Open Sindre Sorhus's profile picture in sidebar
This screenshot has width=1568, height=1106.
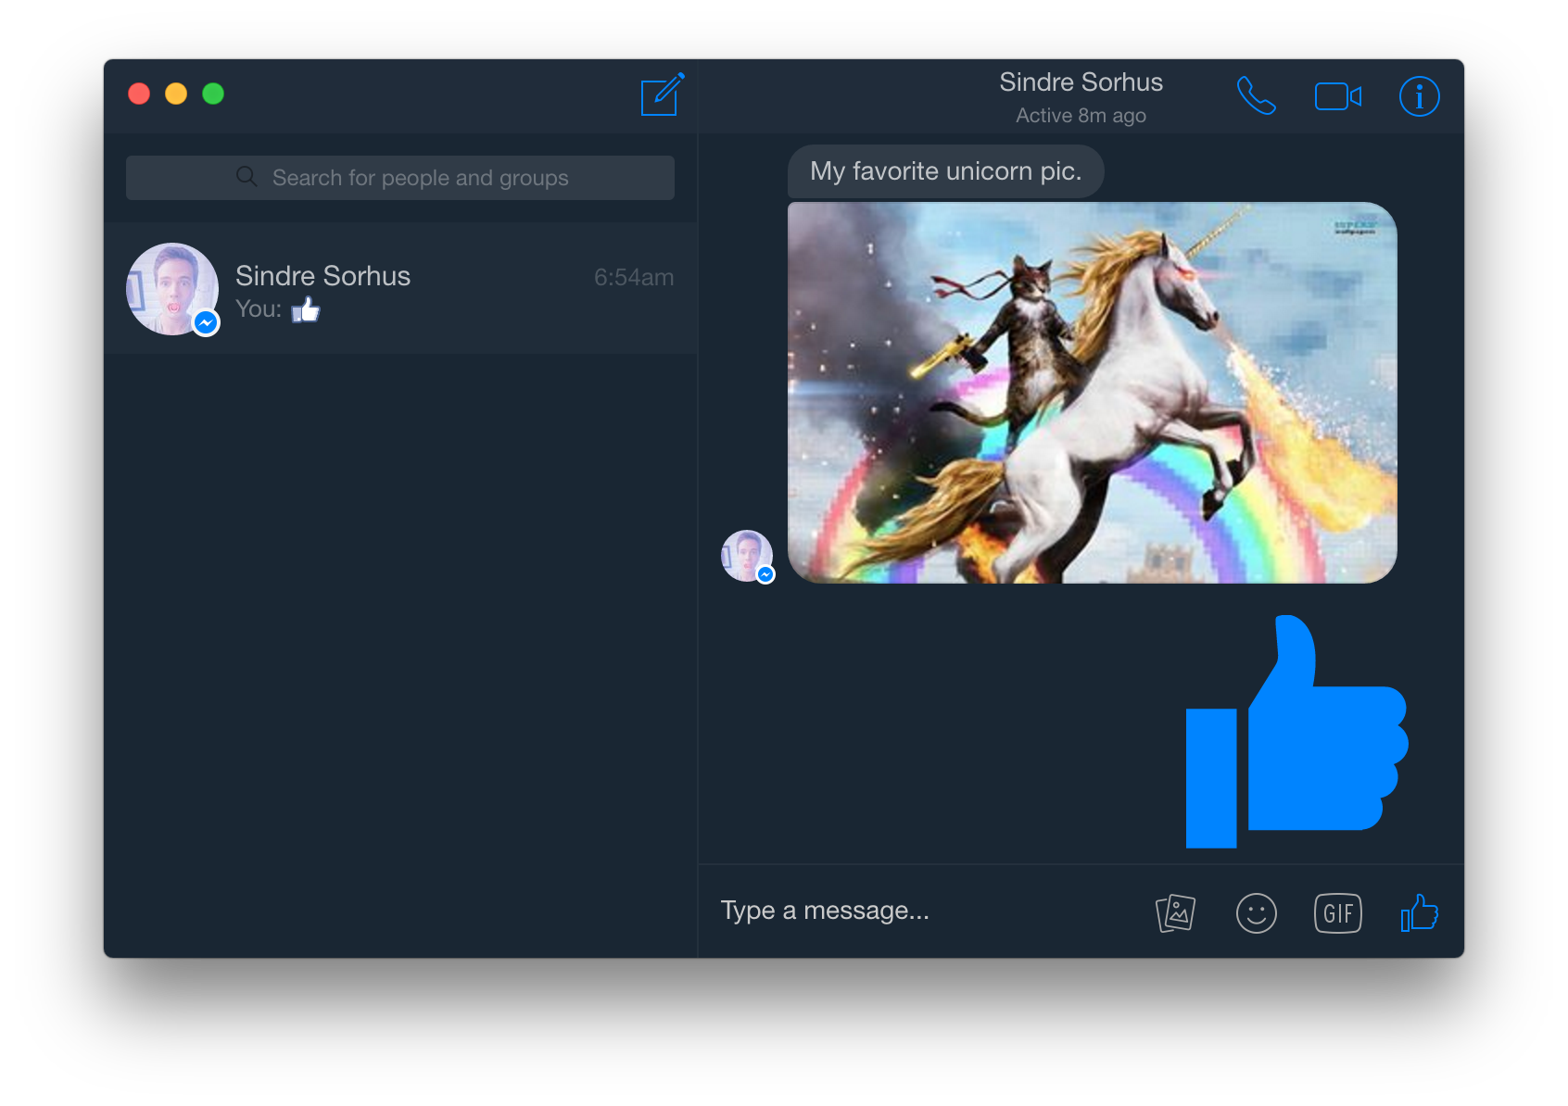[172, 289]
